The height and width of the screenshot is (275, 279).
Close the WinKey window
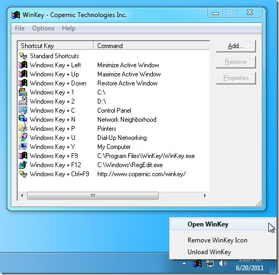250,12
